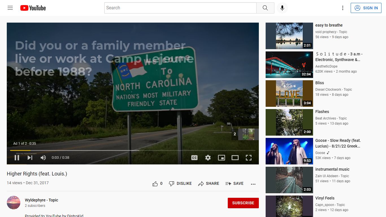Switch to miniplayer mode
This screenshot has height=217, width=386.
click(x=222, y=158)
